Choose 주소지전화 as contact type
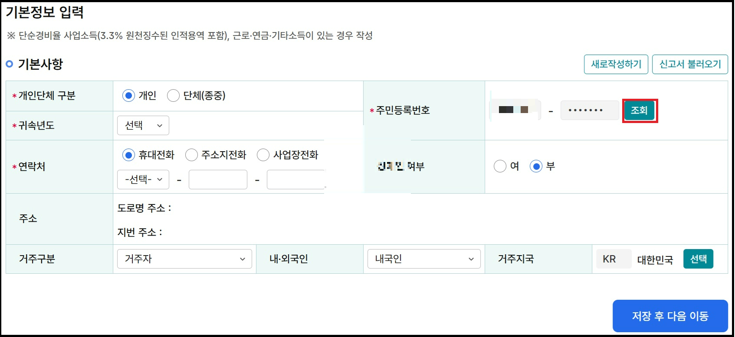 coord(191,155)
